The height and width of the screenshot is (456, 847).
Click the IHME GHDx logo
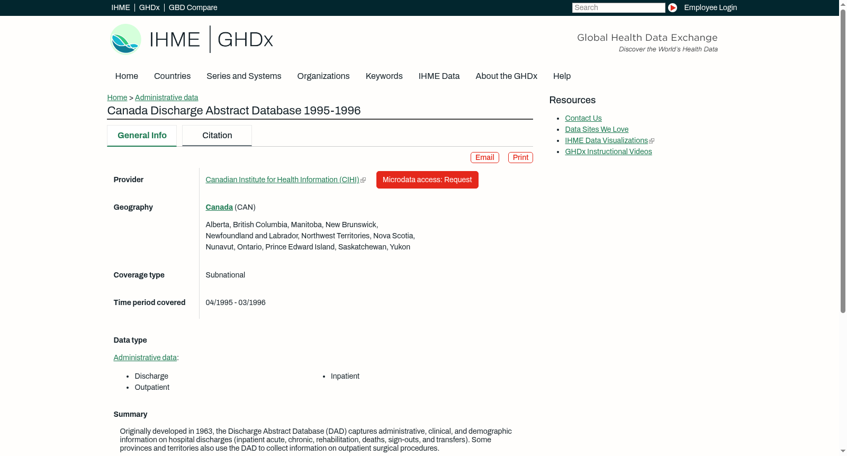tap(191, 39)
